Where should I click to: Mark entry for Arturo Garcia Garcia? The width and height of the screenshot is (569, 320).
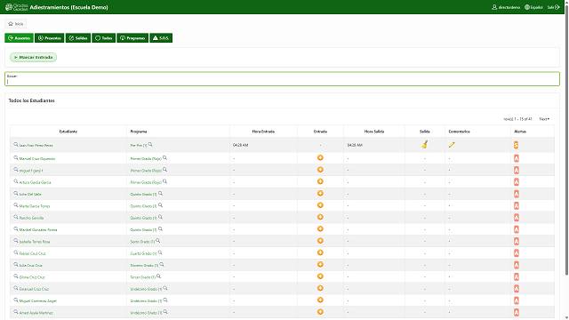coord(320,181)
